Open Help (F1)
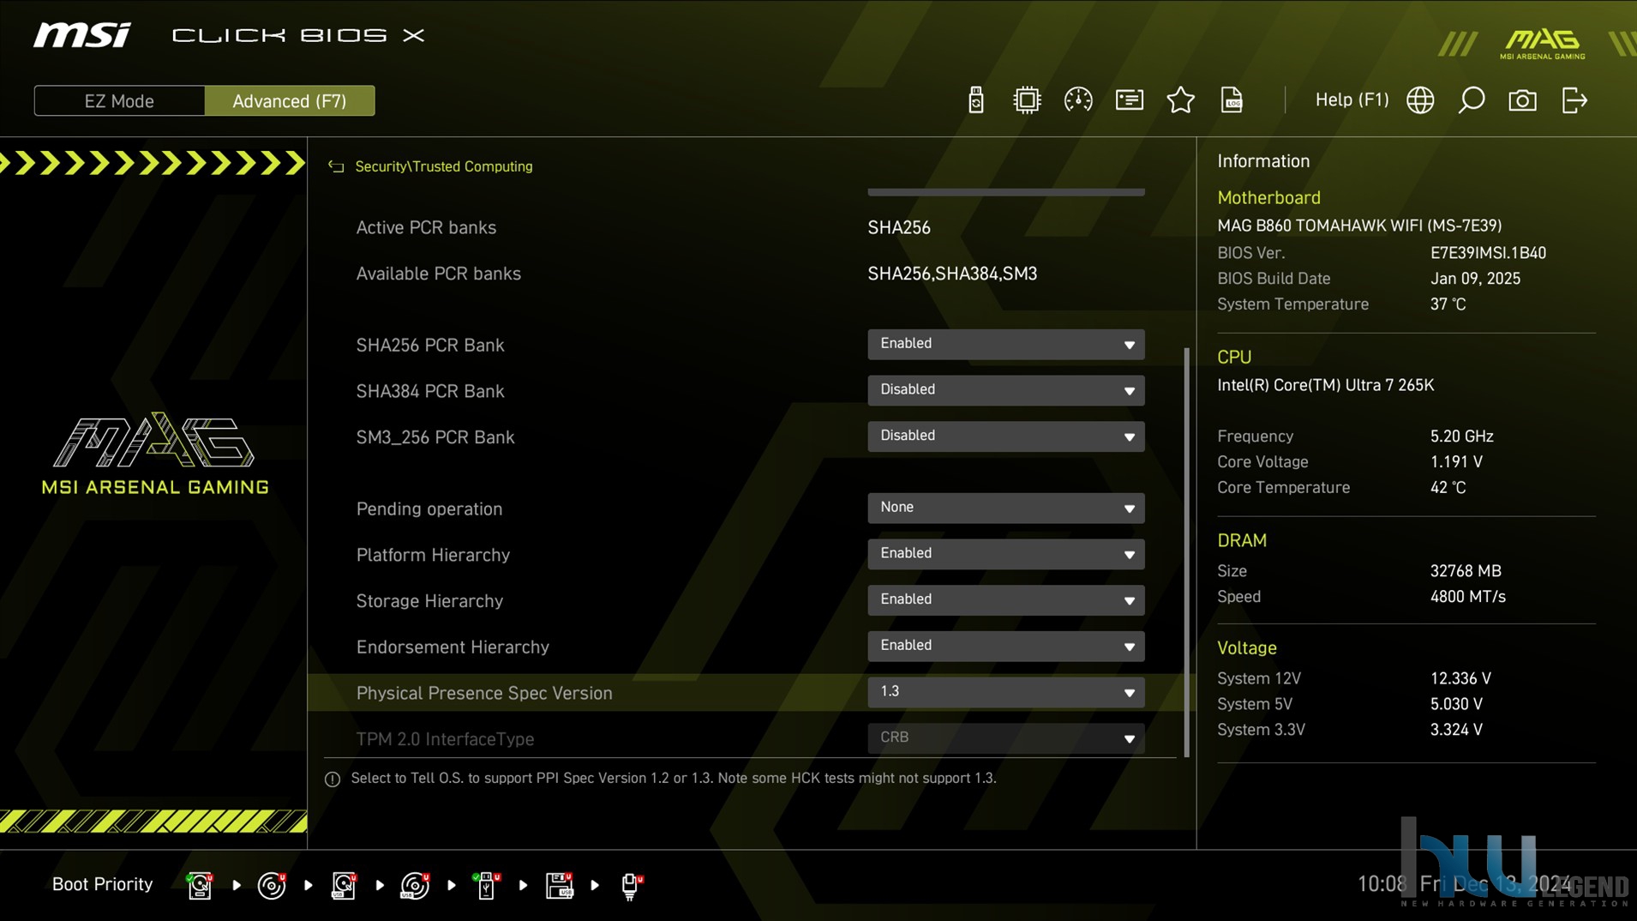 1352,99
